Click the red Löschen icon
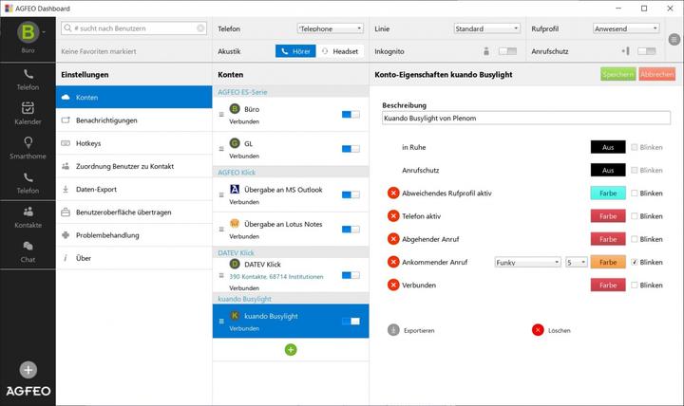Screen dimensions: 684x406 click(538, 330)
